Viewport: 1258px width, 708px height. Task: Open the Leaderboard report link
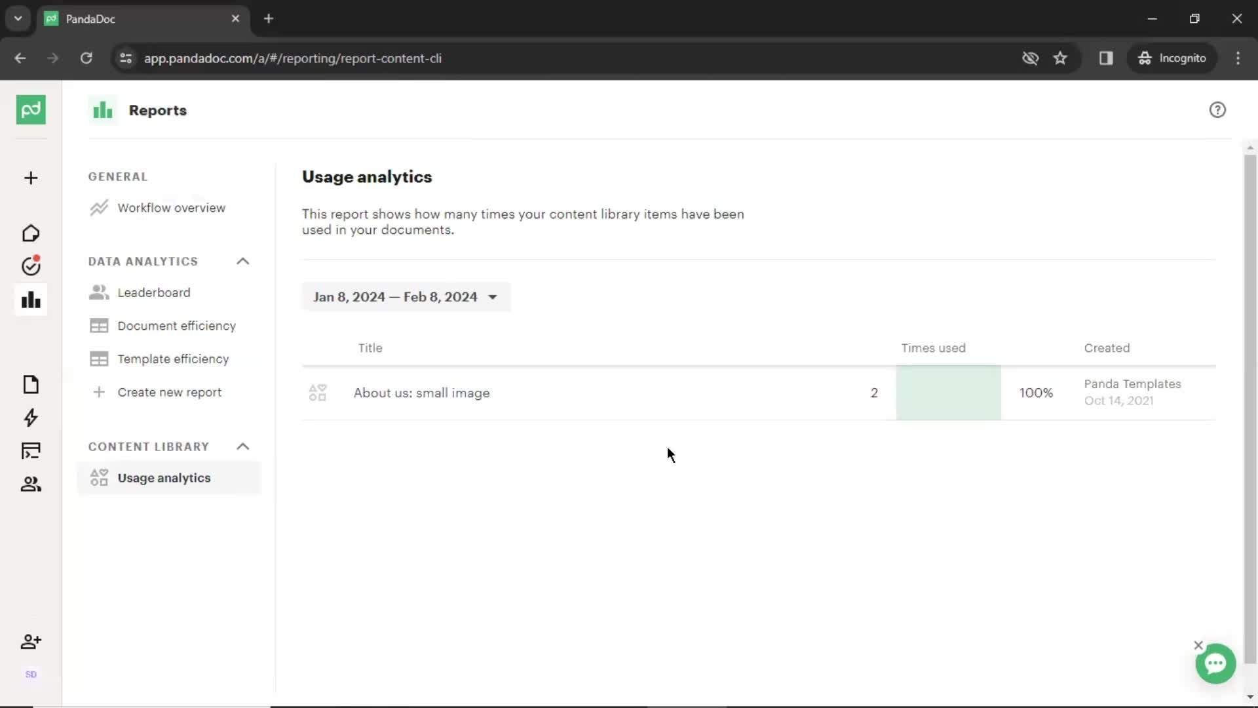point(154,292)
